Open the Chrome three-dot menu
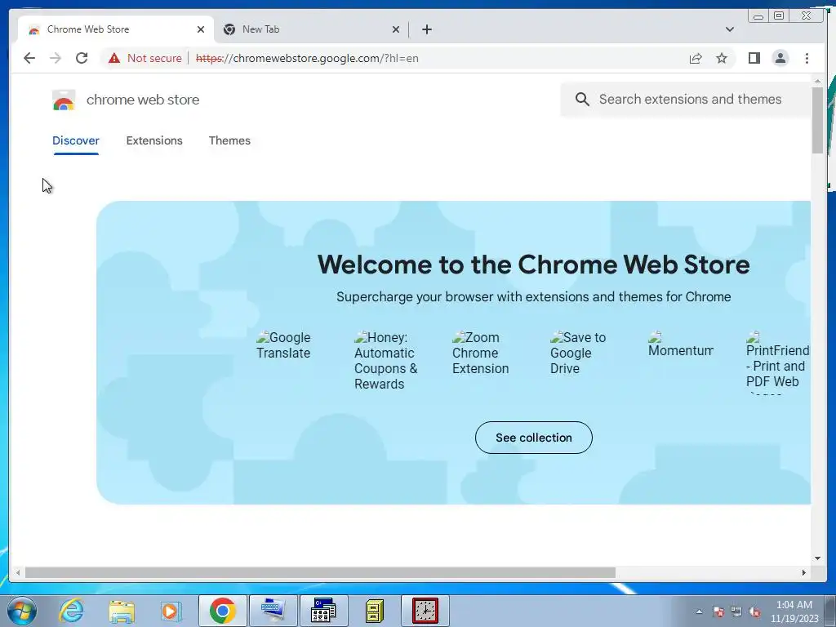836x627 pixels. point(807,58)
